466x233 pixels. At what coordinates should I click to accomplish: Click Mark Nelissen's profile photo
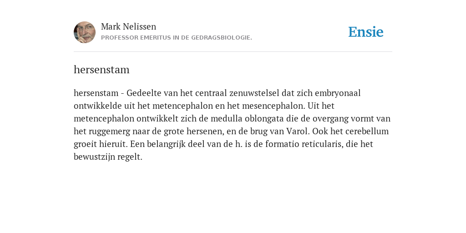85,32
